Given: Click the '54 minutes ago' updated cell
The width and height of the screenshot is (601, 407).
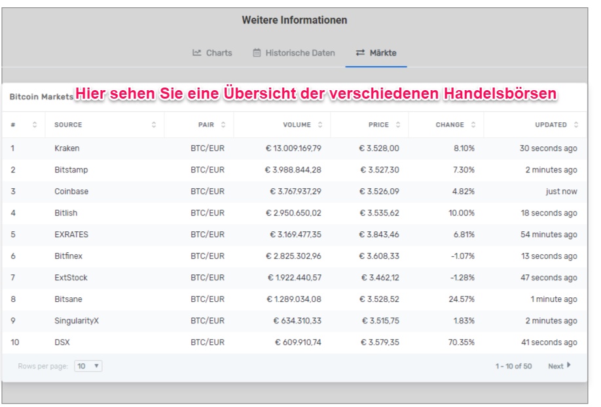Looking at the screenshot, I should [549, 235].
